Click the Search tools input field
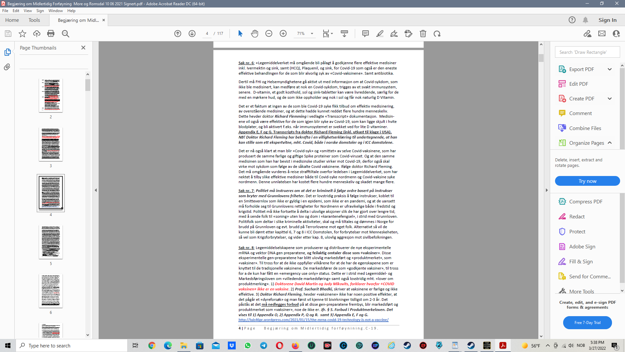Viewport: 625px width, 352px height. [587, 52]
